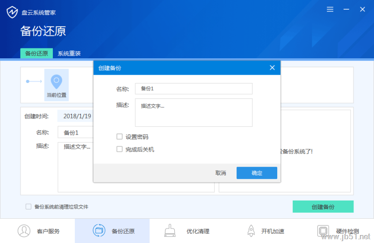
Task: Close the 创建备份 dialog
Action: [x=272, y=68]
